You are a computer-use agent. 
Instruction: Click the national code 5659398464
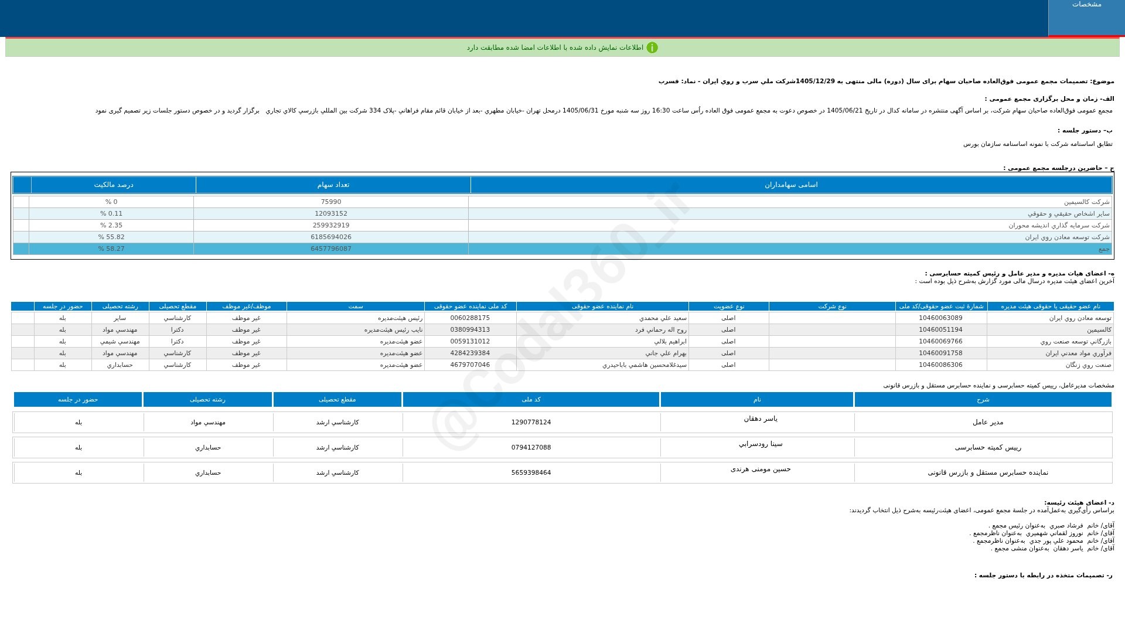click(531, 473)
